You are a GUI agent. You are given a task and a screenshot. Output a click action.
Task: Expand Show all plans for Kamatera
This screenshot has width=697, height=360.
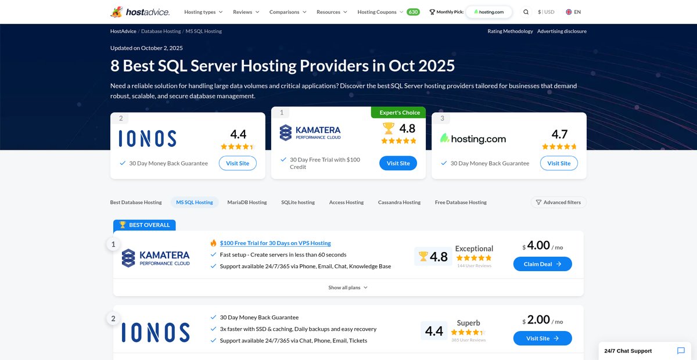pyautogui.click(x=348, y=287)
